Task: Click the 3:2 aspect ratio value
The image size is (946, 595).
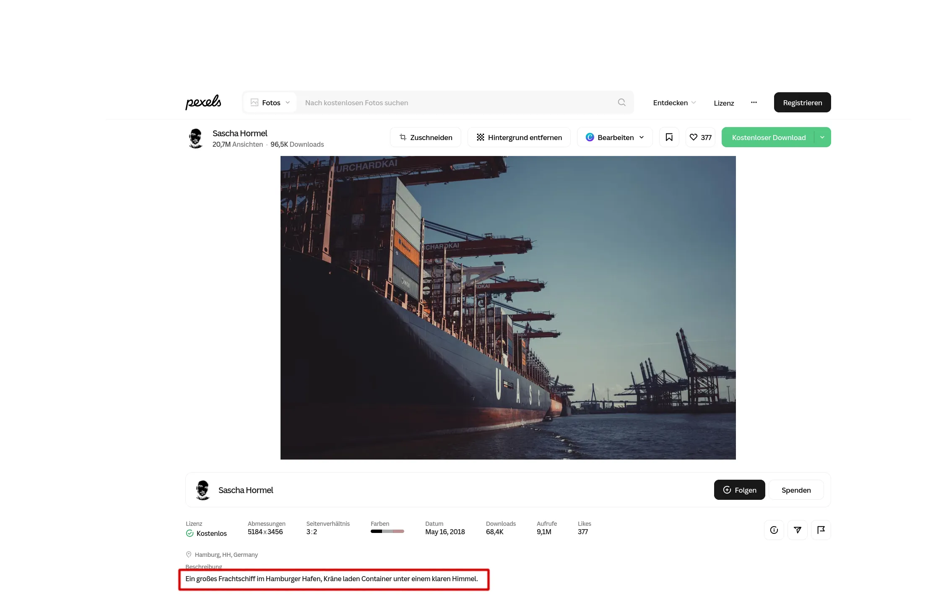Action: (312, 532)
